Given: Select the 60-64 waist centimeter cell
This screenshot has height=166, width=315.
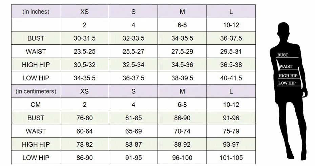Looking at the screenshot, I should pos(85,131).
